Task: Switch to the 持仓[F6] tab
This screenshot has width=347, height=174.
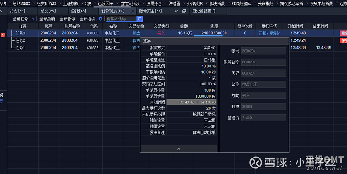Action: [x=18, y=11]
